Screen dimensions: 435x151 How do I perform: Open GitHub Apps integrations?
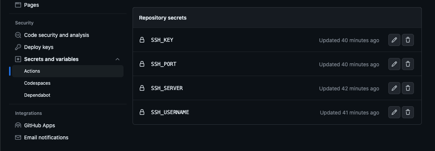coord(40,125)
